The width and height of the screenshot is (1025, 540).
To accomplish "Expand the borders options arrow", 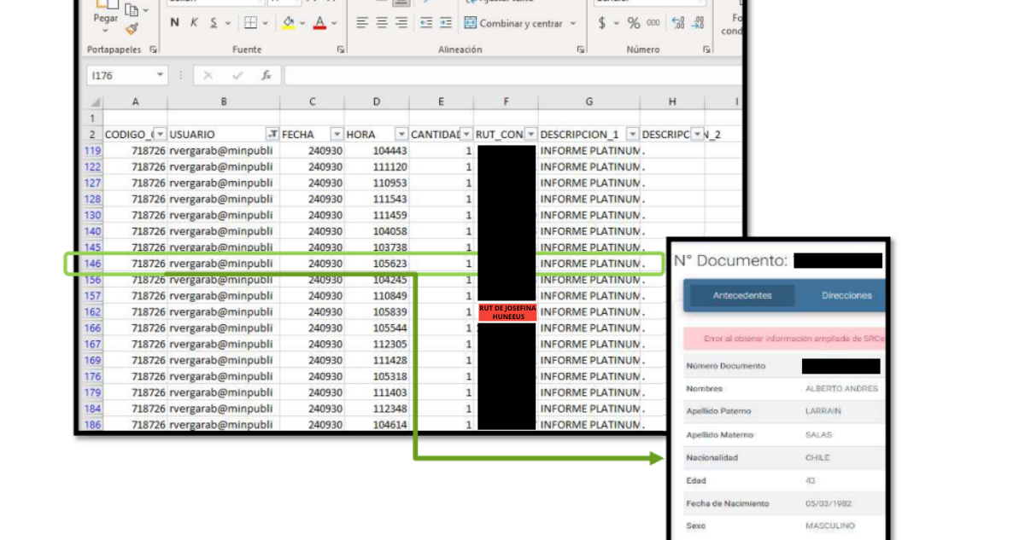I will [x=266, y=23].
